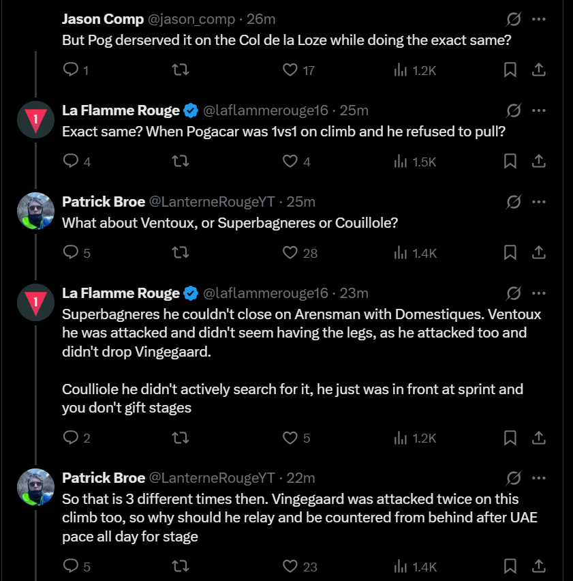
Task: Share La Flamme Rouge's 'Exact same?' tweet
Action: pos(538,161)
